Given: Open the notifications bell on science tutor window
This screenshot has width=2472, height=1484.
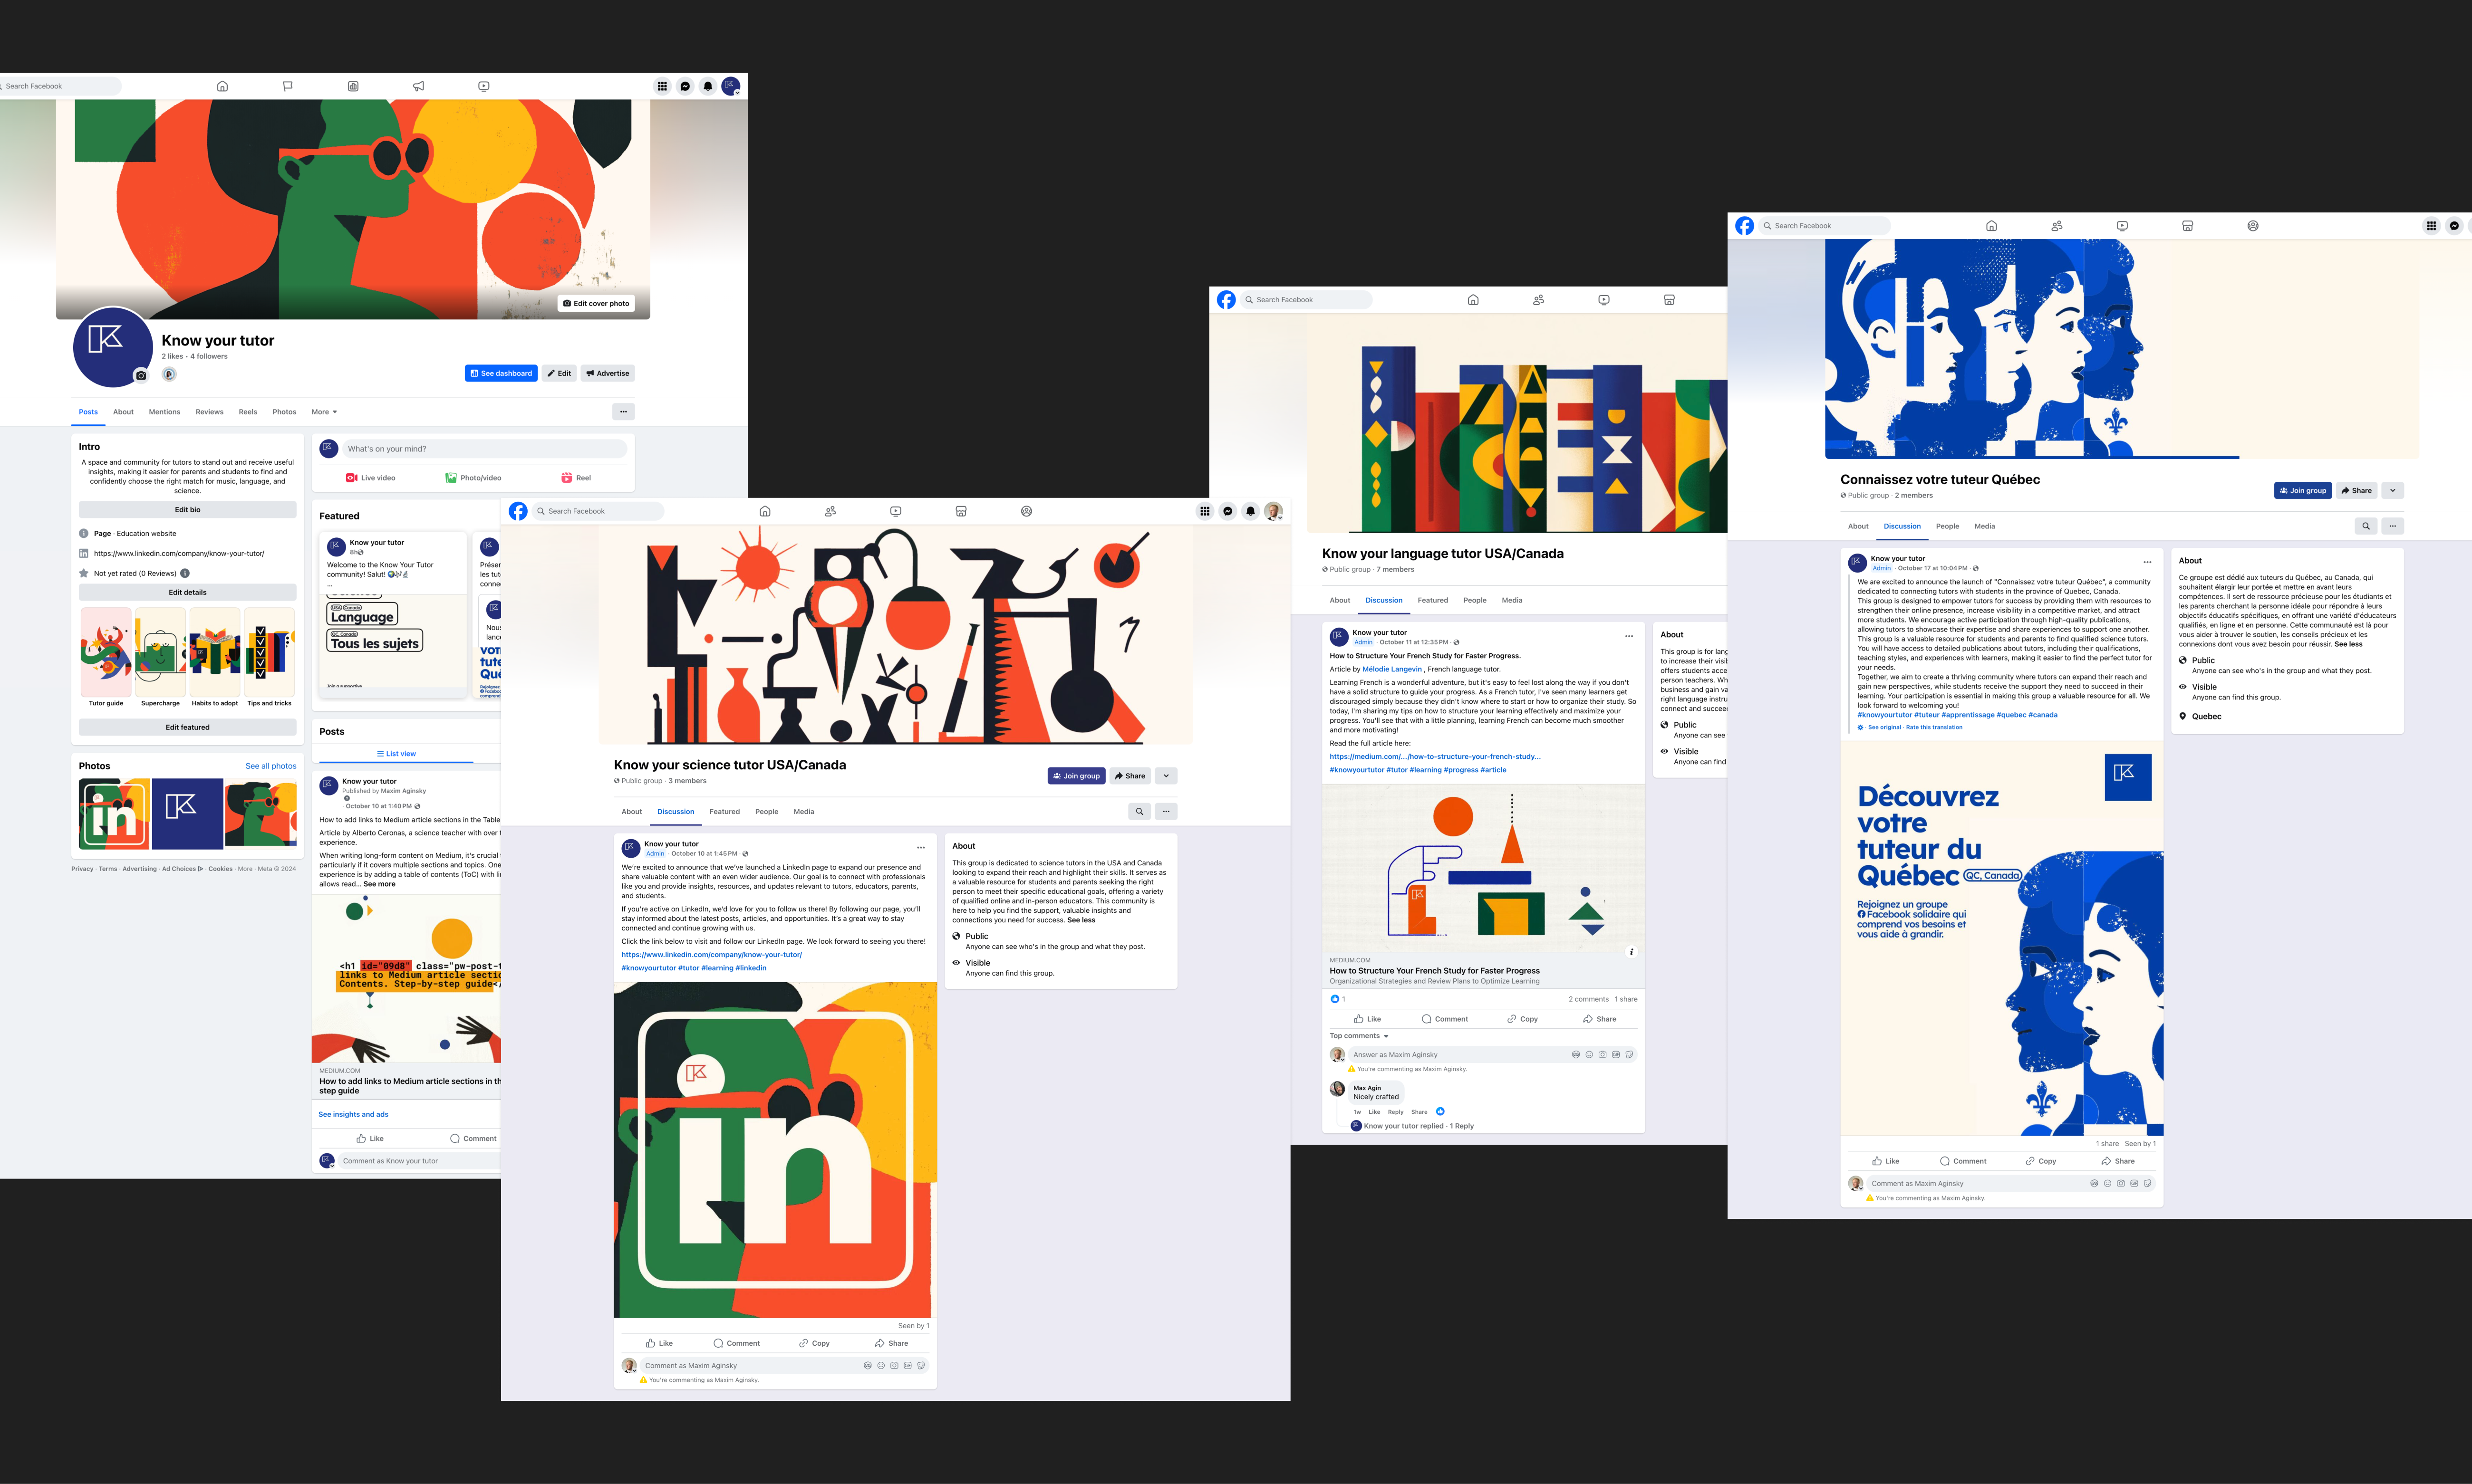Looking at the screenshot, I should [1251, 511].
